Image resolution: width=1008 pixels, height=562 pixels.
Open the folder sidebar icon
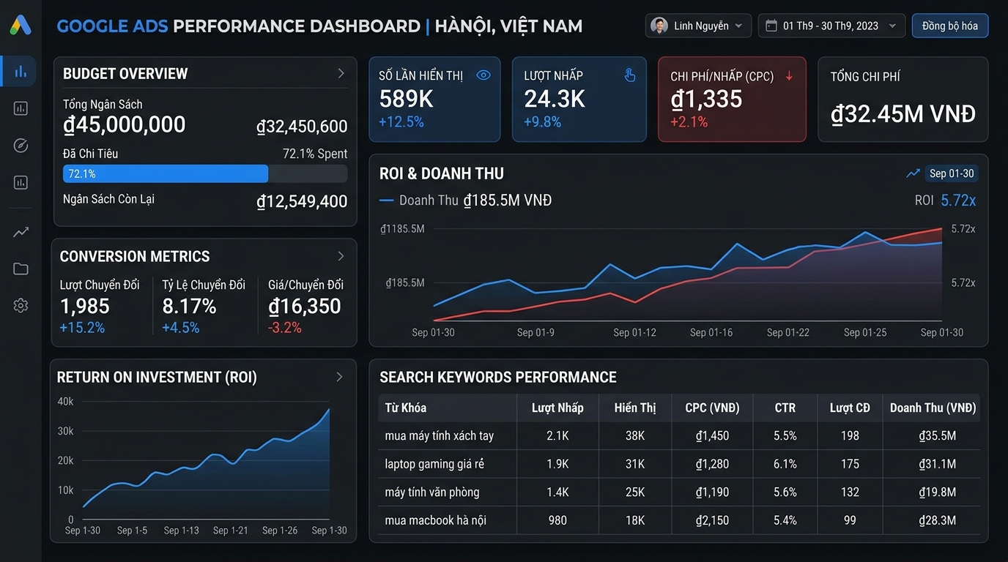(21, 269)
